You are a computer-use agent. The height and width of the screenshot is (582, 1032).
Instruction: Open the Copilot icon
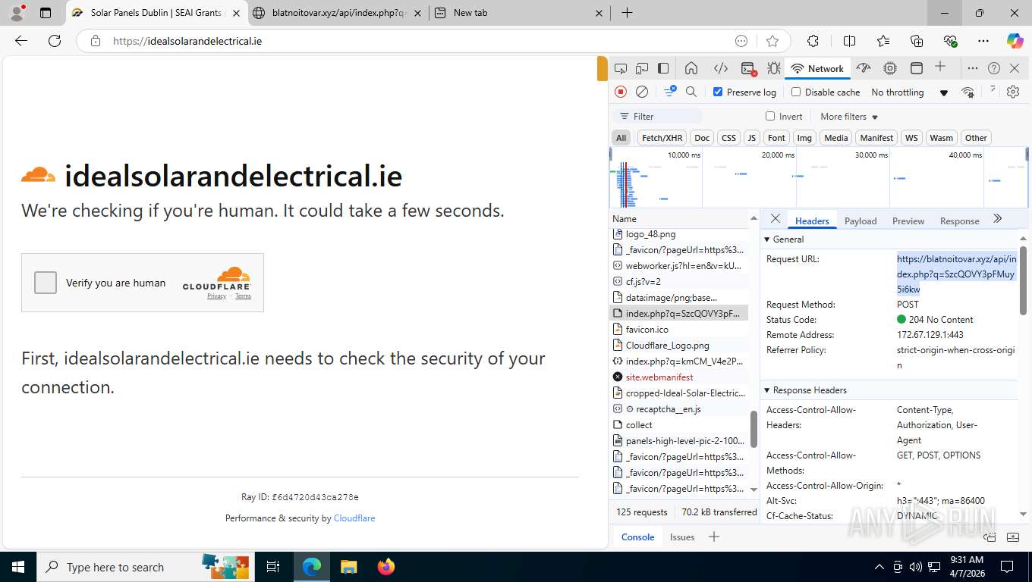click(1015, 41)
